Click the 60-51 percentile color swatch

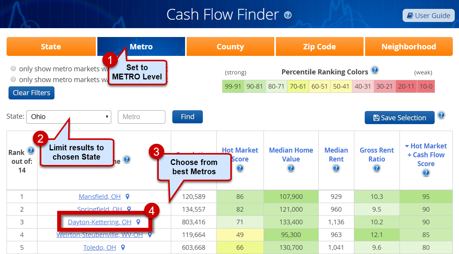(x=320, y=86)
